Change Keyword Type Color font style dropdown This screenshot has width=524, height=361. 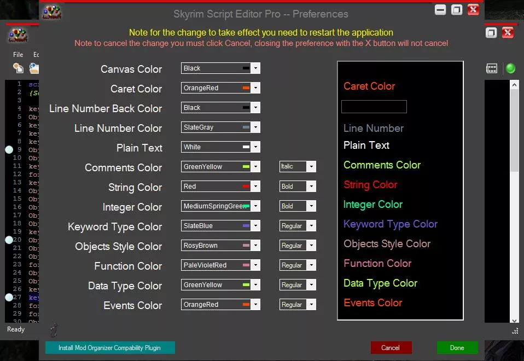point(311,225)
